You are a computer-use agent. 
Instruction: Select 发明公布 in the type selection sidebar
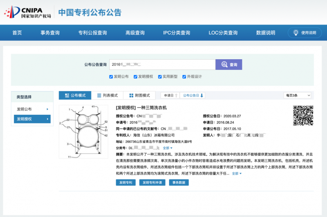tap(32, 109)
